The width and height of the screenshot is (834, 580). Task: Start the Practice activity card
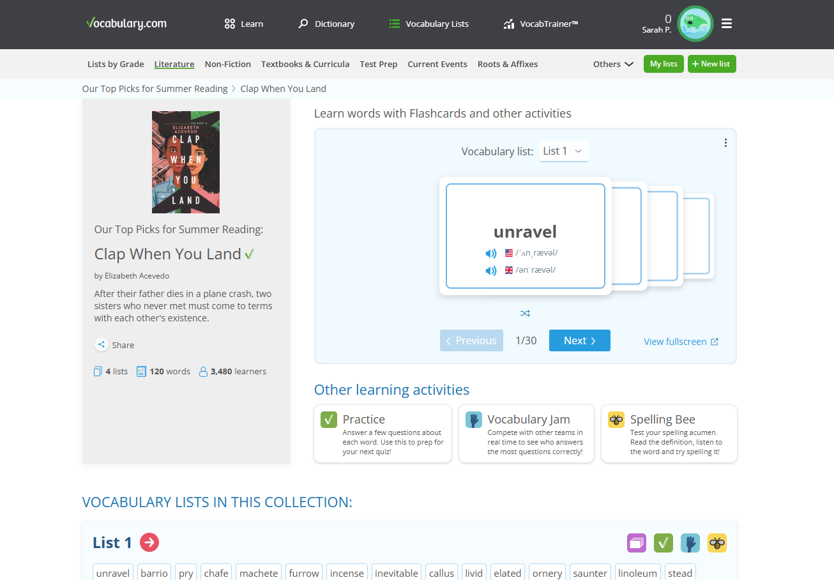[383, 434]
